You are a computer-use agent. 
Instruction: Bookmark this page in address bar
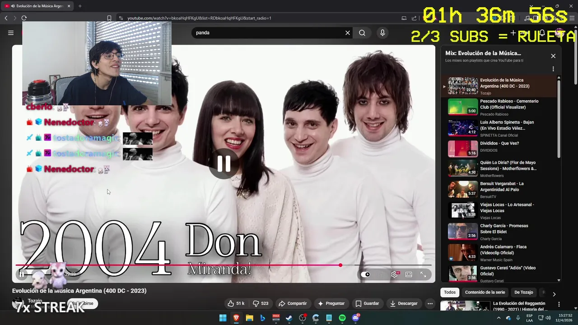click(x=109, y=18)
